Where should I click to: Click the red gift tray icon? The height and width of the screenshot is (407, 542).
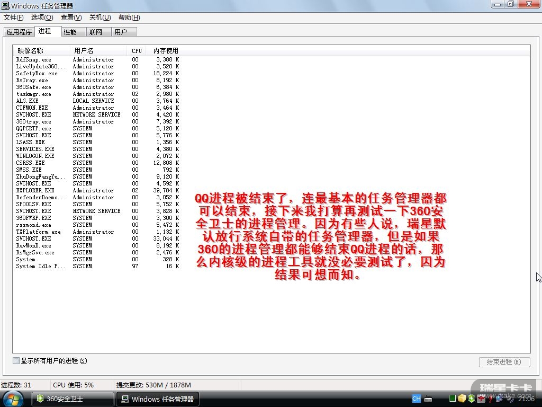[x=481, y=399]
